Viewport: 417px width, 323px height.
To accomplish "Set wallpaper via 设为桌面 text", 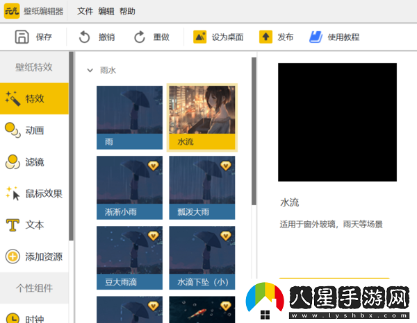I will click(228, 37).
